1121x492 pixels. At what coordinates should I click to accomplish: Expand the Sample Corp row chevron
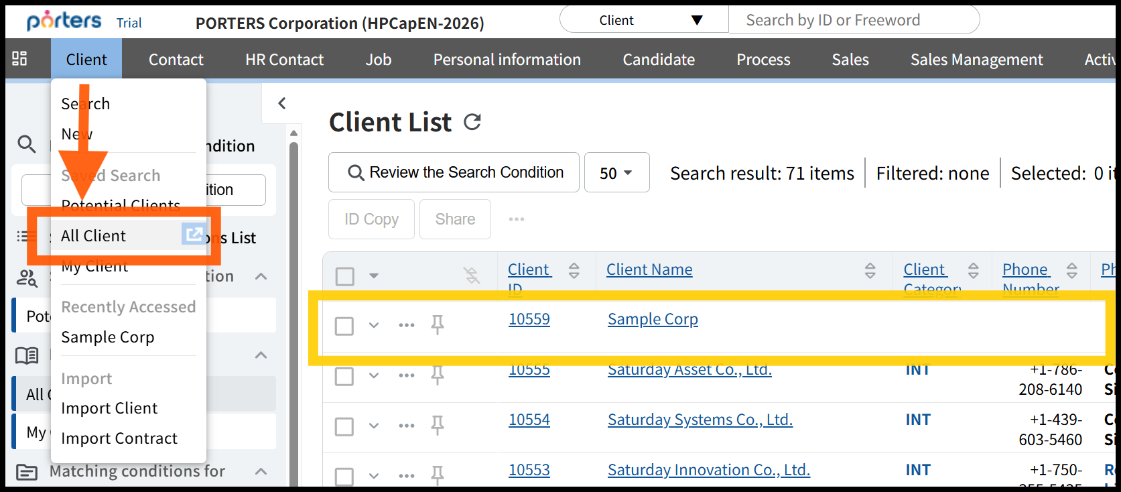(x=374, y=325)
